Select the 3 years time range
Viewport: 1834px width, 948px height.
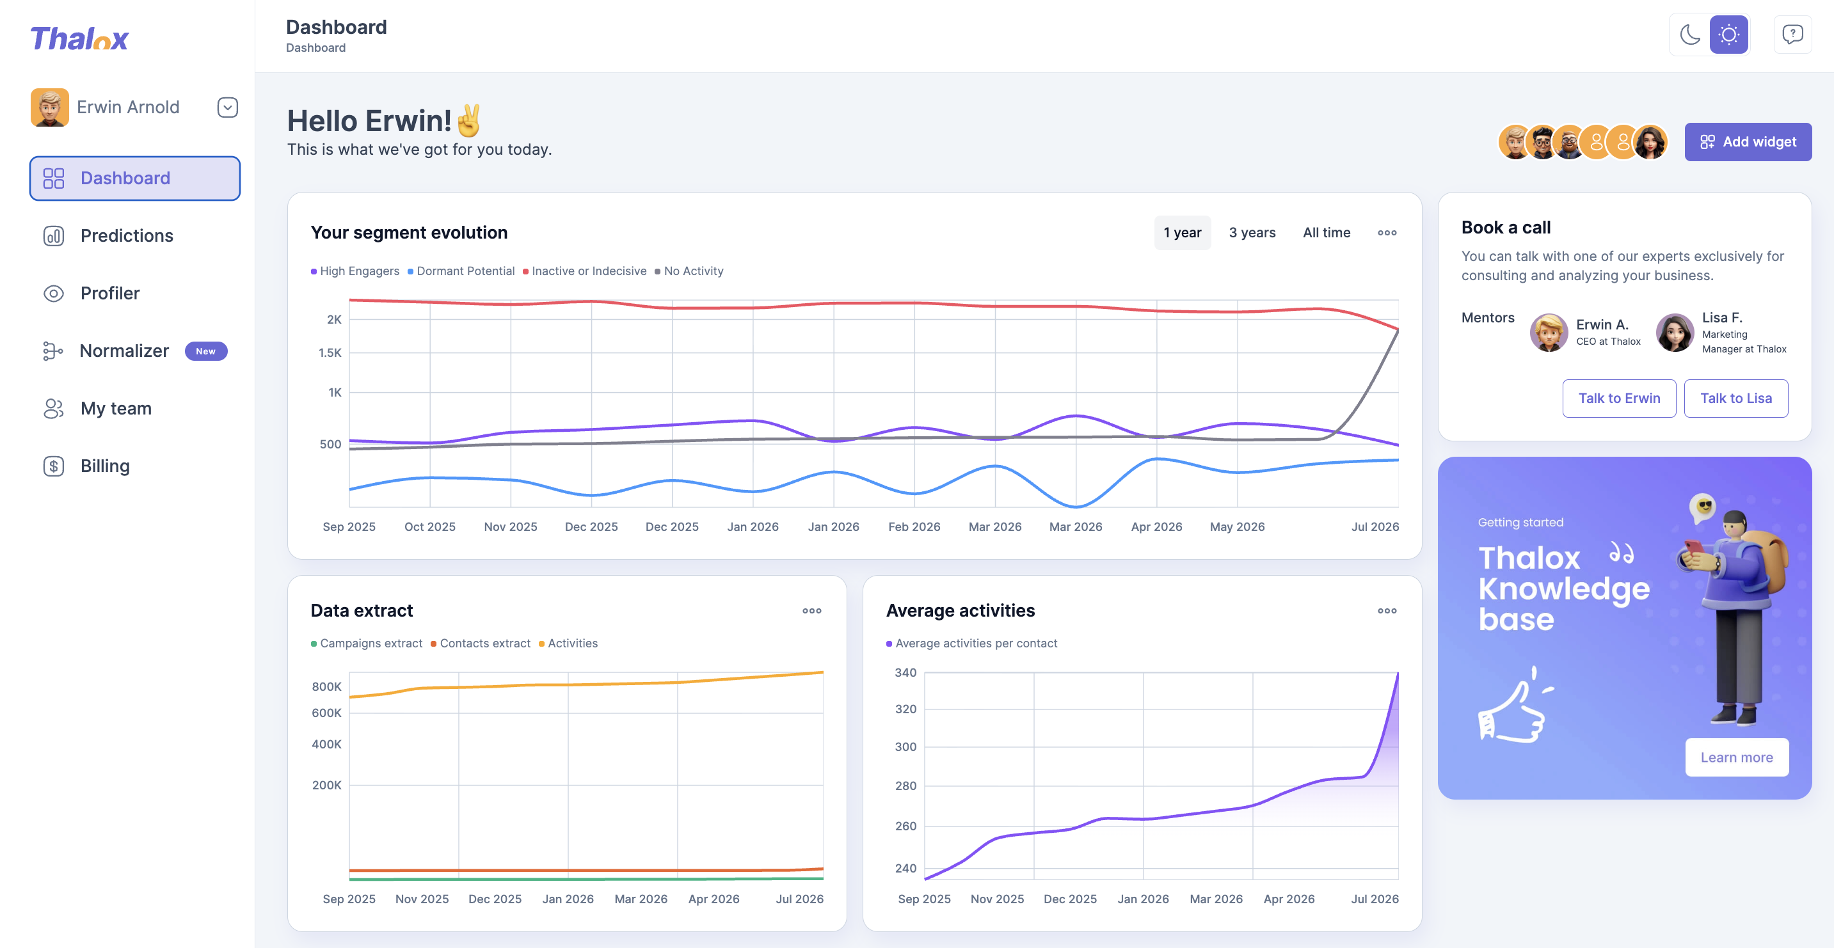pyautogui.click(x=1252, y=233)
